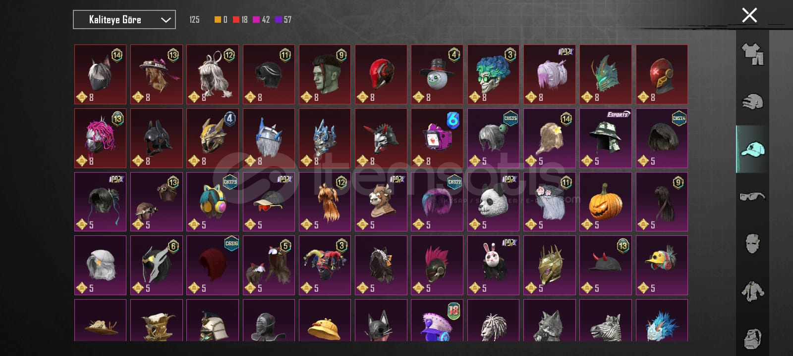Screen dimensions: 793x356
Task: Expand the Kaliteye Göre sort dropdown
Action: pyautogui.click(x=124, y=20)
